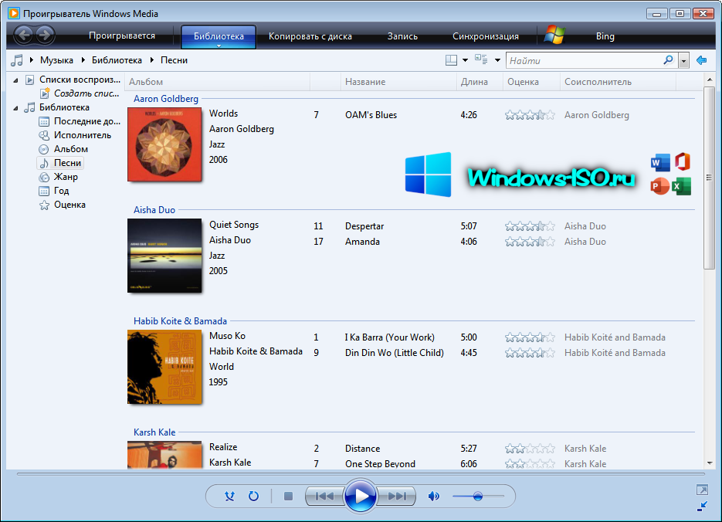Select Песни in the sidebar
This screenshot has width=722, height=522.
pos(60,162)
